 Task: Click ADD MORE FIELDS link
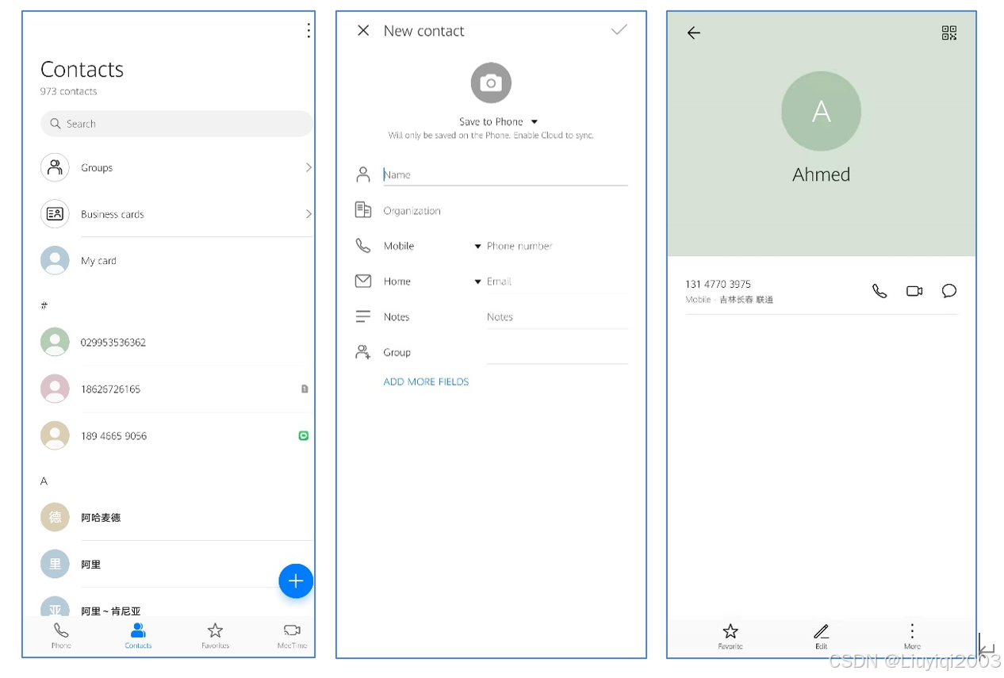426,381
